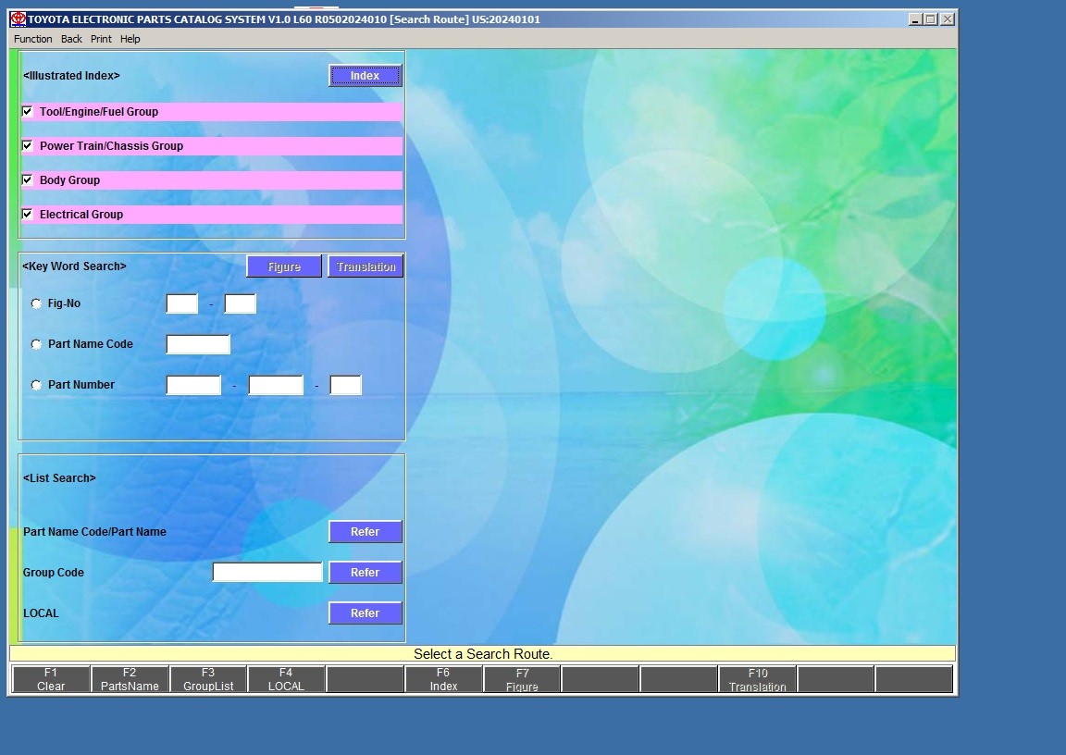Select the Part Number radio button

36,385
